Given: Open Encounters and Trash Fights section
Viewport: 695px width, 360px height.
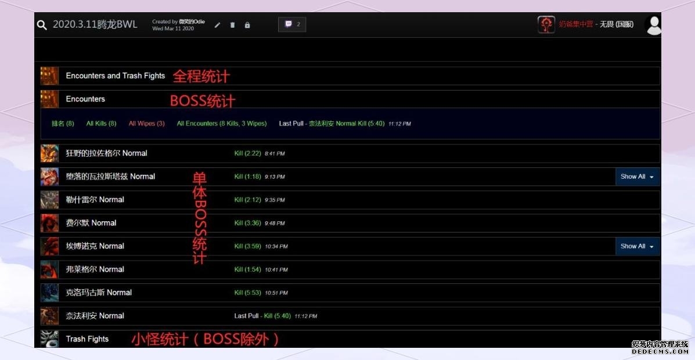Looking at the screenshot, I should point(115,75).
